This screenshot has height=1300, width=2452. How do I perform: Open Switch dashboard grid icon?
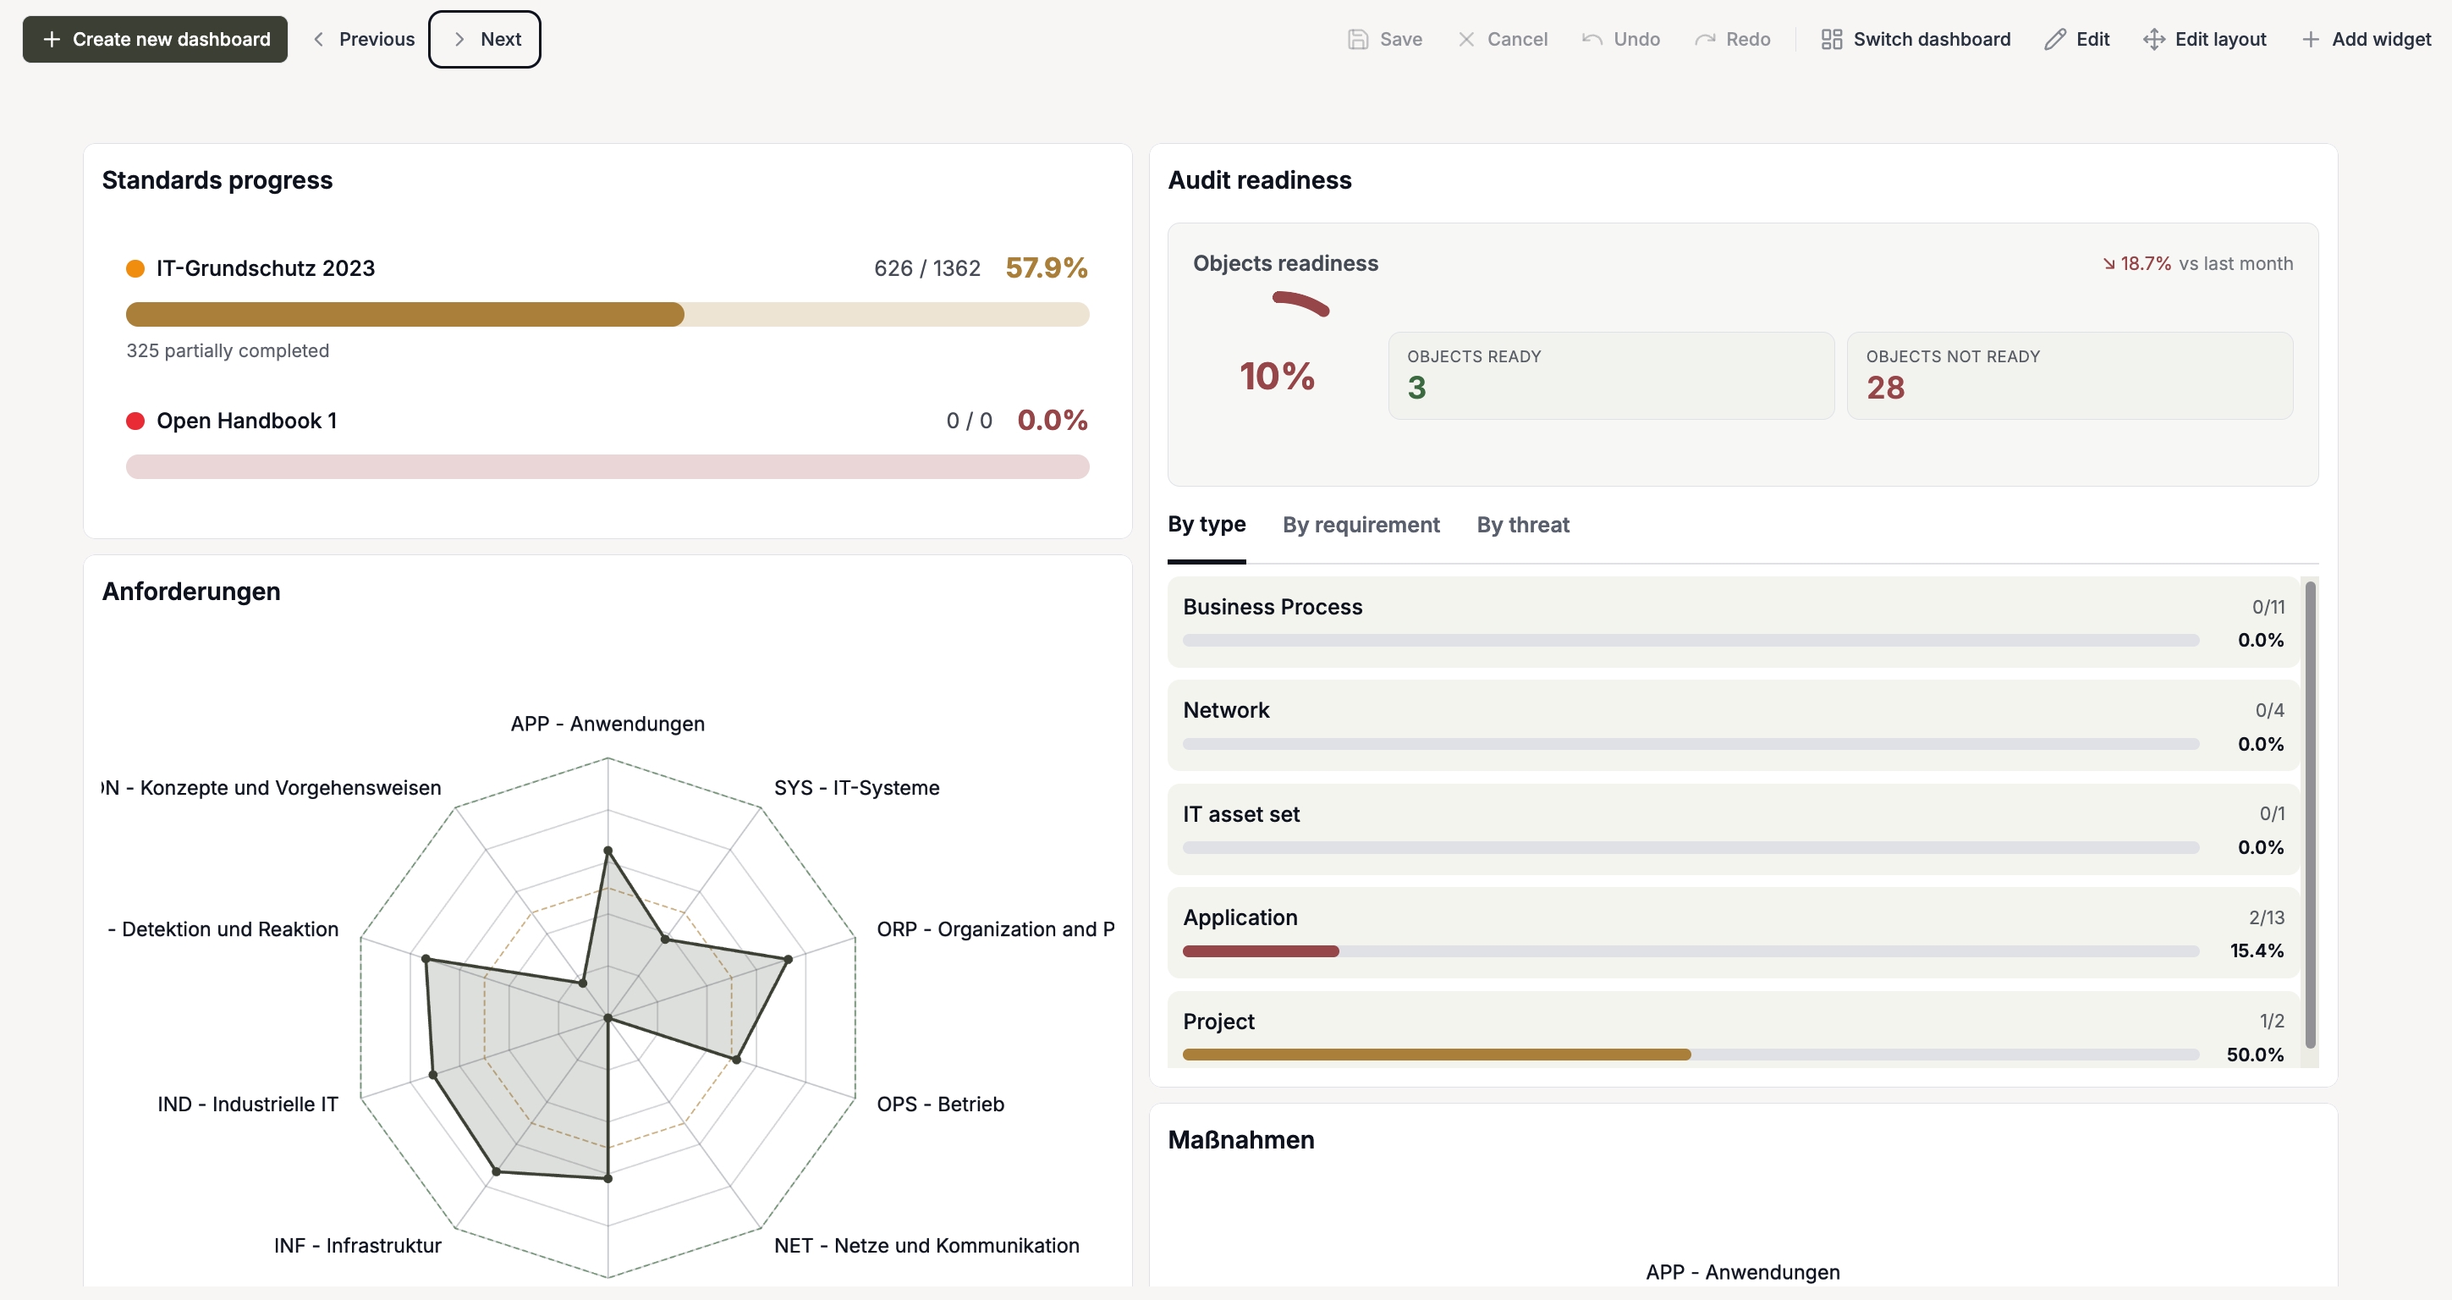(1831, 39)
